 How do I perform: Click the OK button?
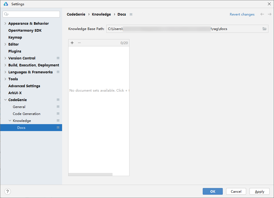point(213,191)
